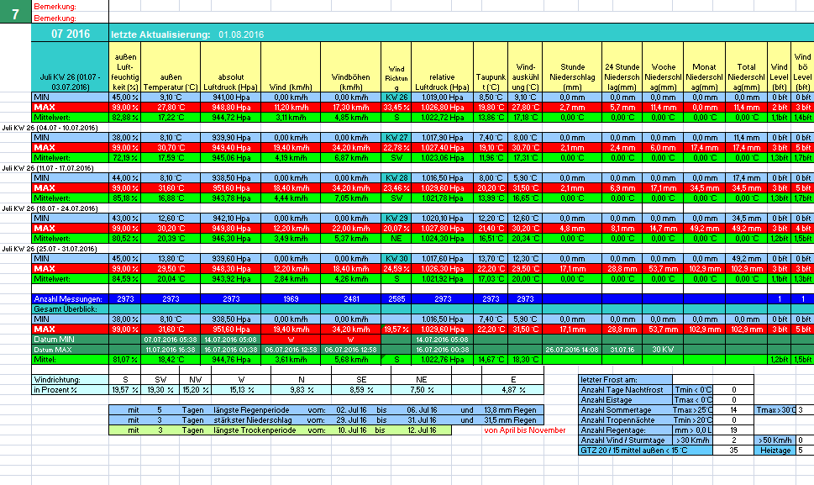The image size is (814, 485).
Task: Select the 'Anzahl Sommertage' label
Action: 625,410
